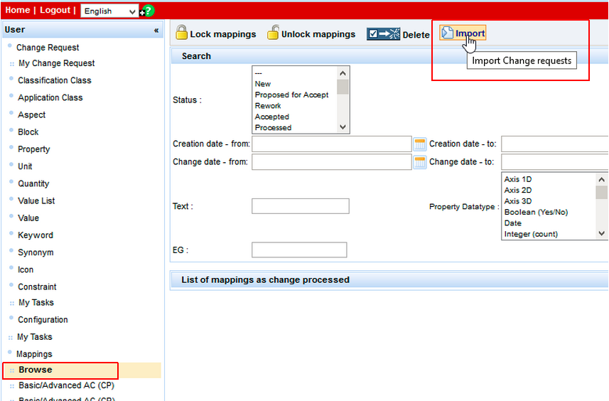Open calendar picker for Change date from

[x=419, y=162]
